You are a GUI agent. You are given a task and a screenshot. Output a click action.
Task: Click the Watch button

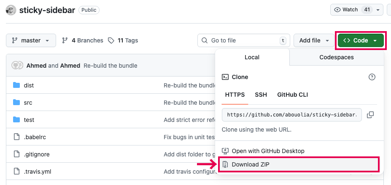tap(349, 10)
